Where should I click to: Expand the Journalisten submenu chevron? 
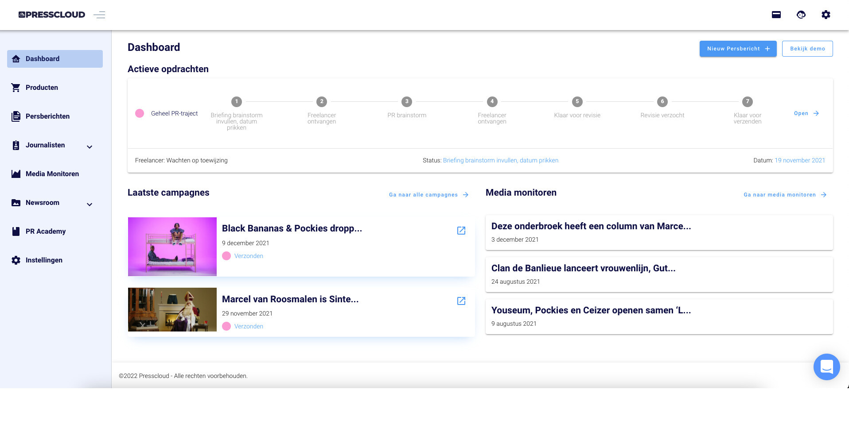[x=90, y=147]
